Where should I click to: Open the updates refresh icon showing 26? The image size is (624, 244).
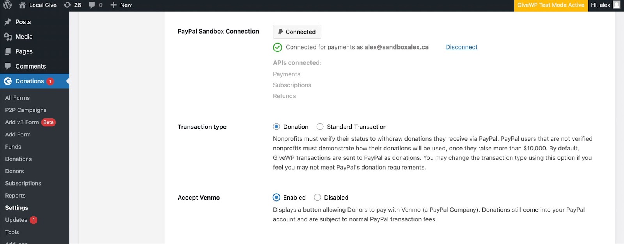[x=67, y=5]
